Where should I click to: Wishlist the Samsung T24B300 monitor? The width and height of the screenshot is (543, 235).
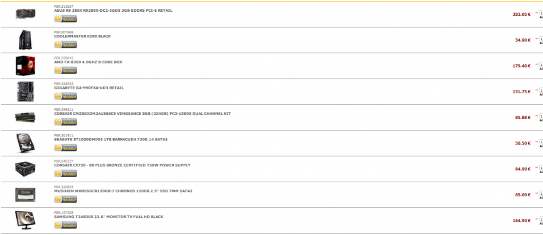(x=66, y=225)
